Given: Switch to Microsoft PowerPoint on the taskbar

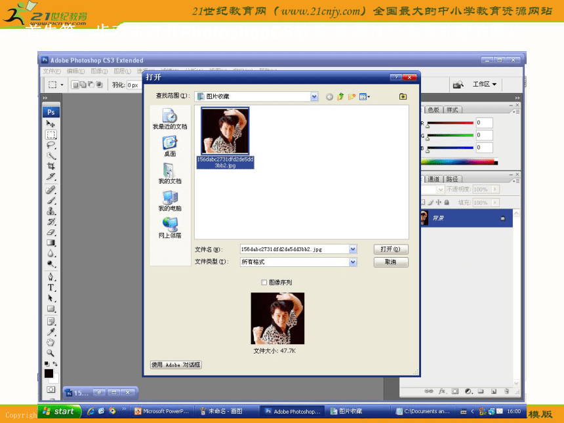Looking at the screenshot, I should (162, 411).
